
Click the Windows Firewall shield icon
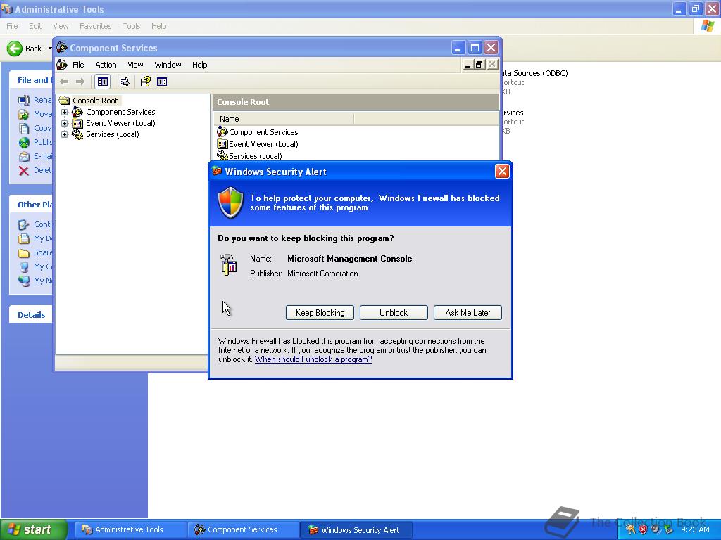(x=230, y=202)
